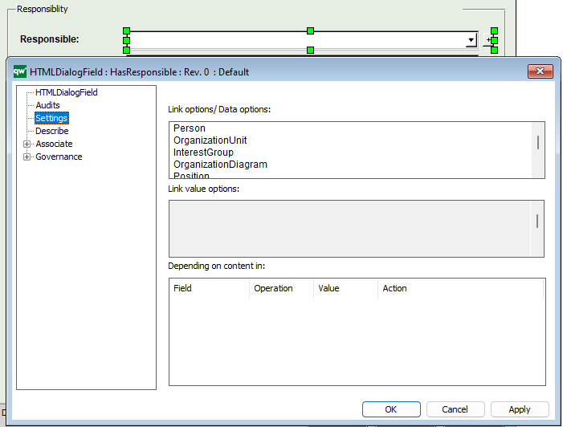Select the HTMLDialogField root node
Image resolution: width=563 pixels, height=427 pixels.
pos(66,93)
